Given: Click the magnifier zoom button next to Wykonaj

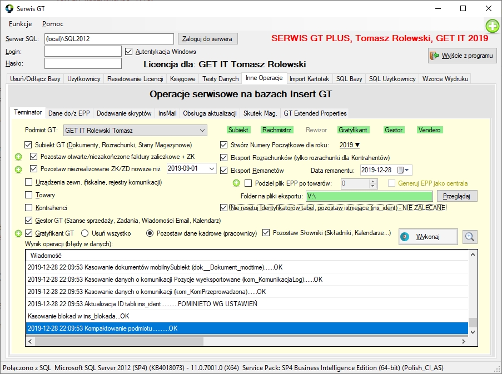Looking at the screenshot, I should coord(470,237).
